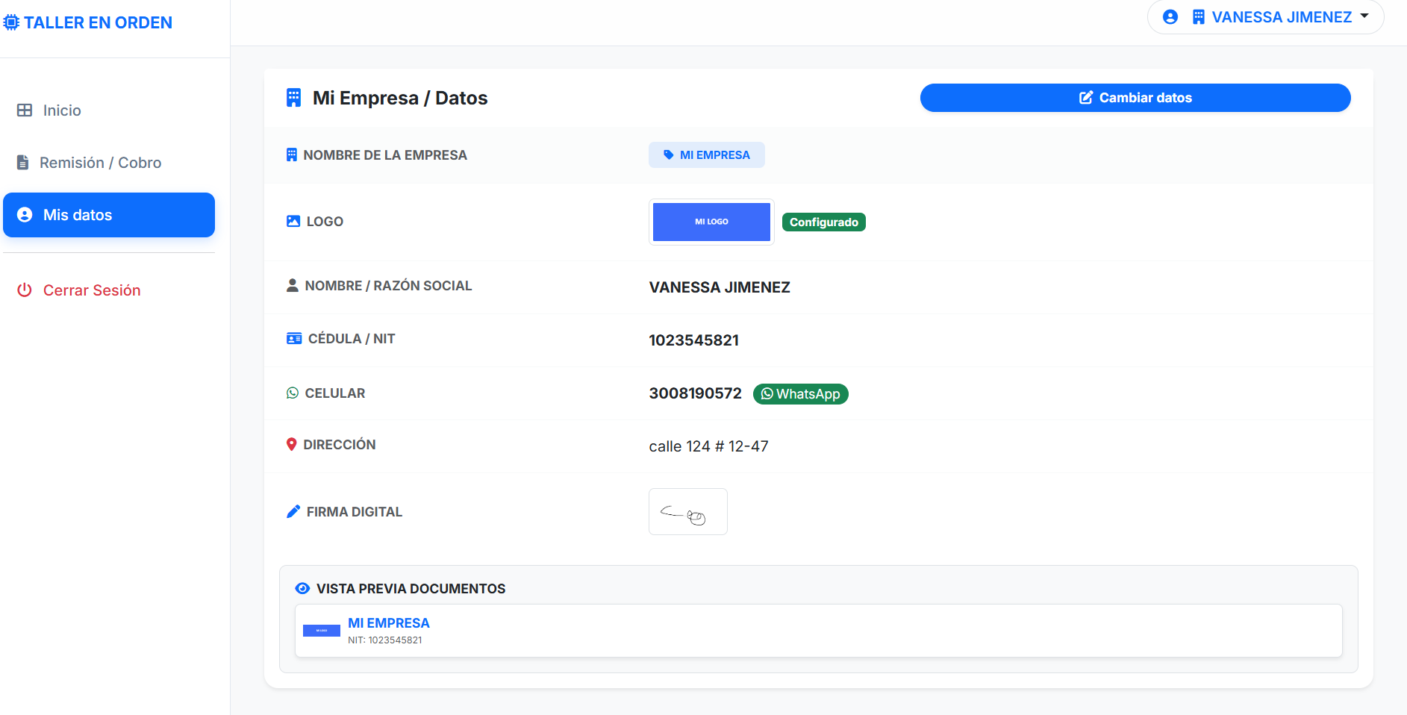
Task: Expand the account menu caret arrow
Action: (x=1364, y=16)
